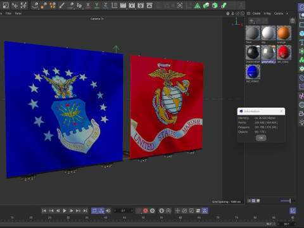
Task: Play the animation forward
Action: 65,211
